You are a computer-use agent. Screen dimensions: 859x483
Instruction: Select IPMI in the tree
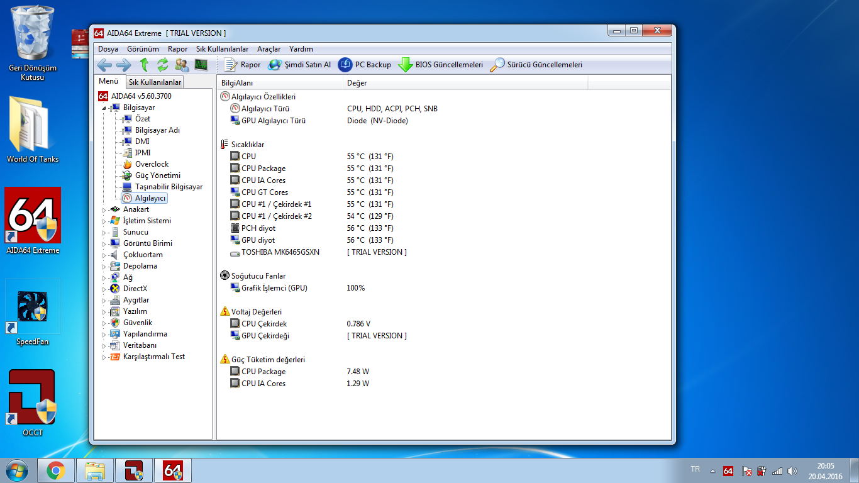[x=143, y=153]
